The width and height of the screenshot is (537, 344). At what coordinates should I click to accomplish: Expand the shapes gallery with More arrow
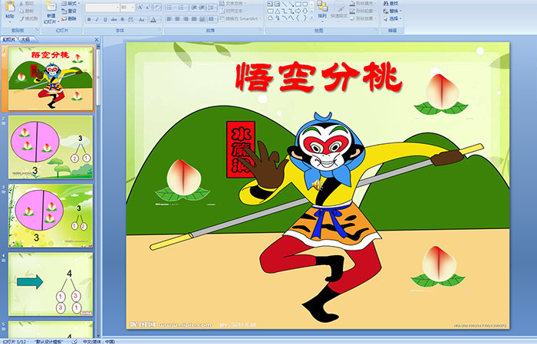(x=311, y=18)
